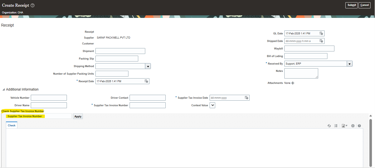The width and height of the screenshot is (375, 168).
Task: Click the GL Date input
Action: tap(301, 33)
